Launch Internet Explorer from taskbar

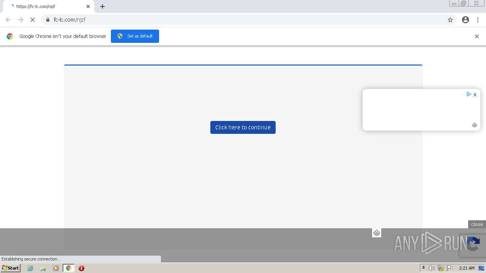click(30, 268)
